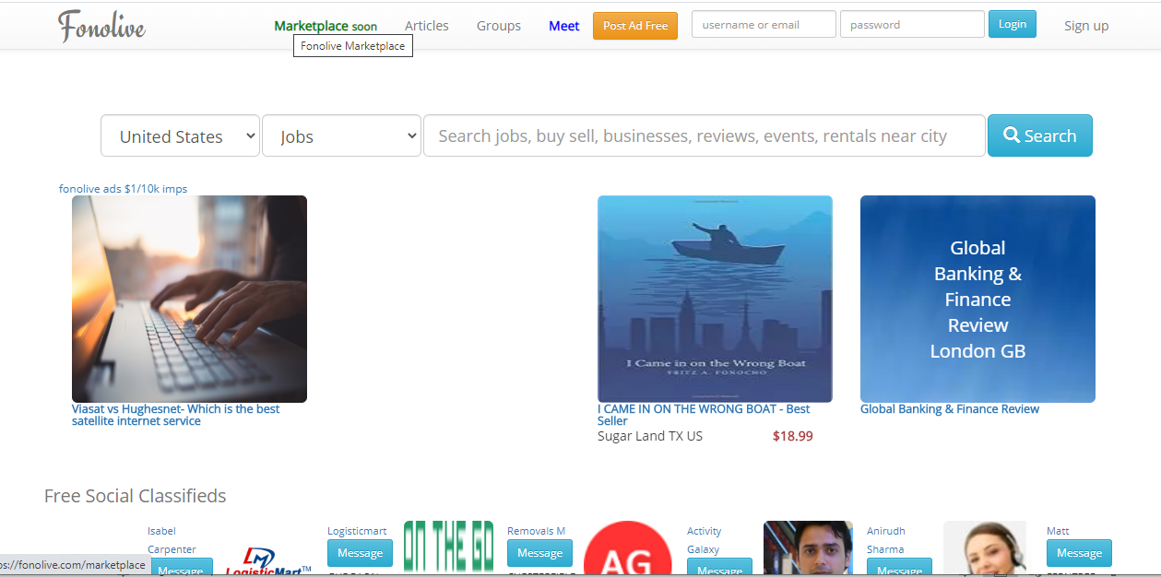
Task: Click into the main search box
Action: click(705, 135)
